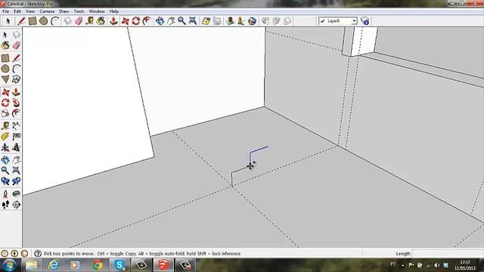Open the File menu
This screenshot has width=484, height=272.
pyautogui.click(x=5, y=11)
